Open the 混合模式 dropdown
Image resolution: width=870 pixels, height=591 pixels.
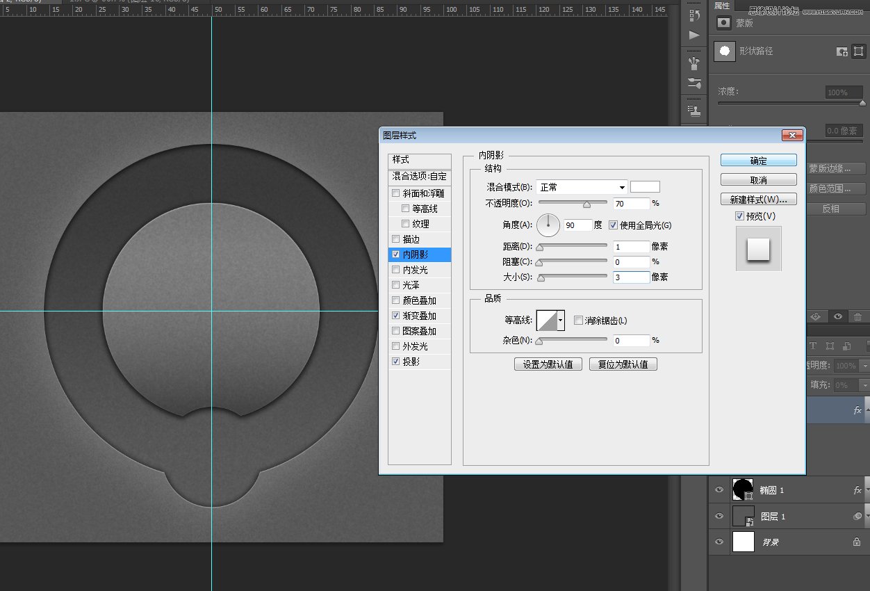[x=582, y=187]
